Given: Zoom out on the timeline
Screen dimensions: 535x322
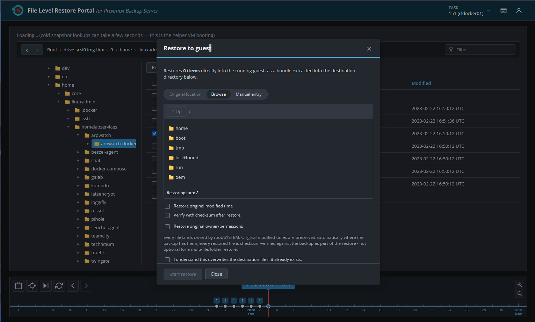Looking at the screenshot, I should (x=520, y=293).
